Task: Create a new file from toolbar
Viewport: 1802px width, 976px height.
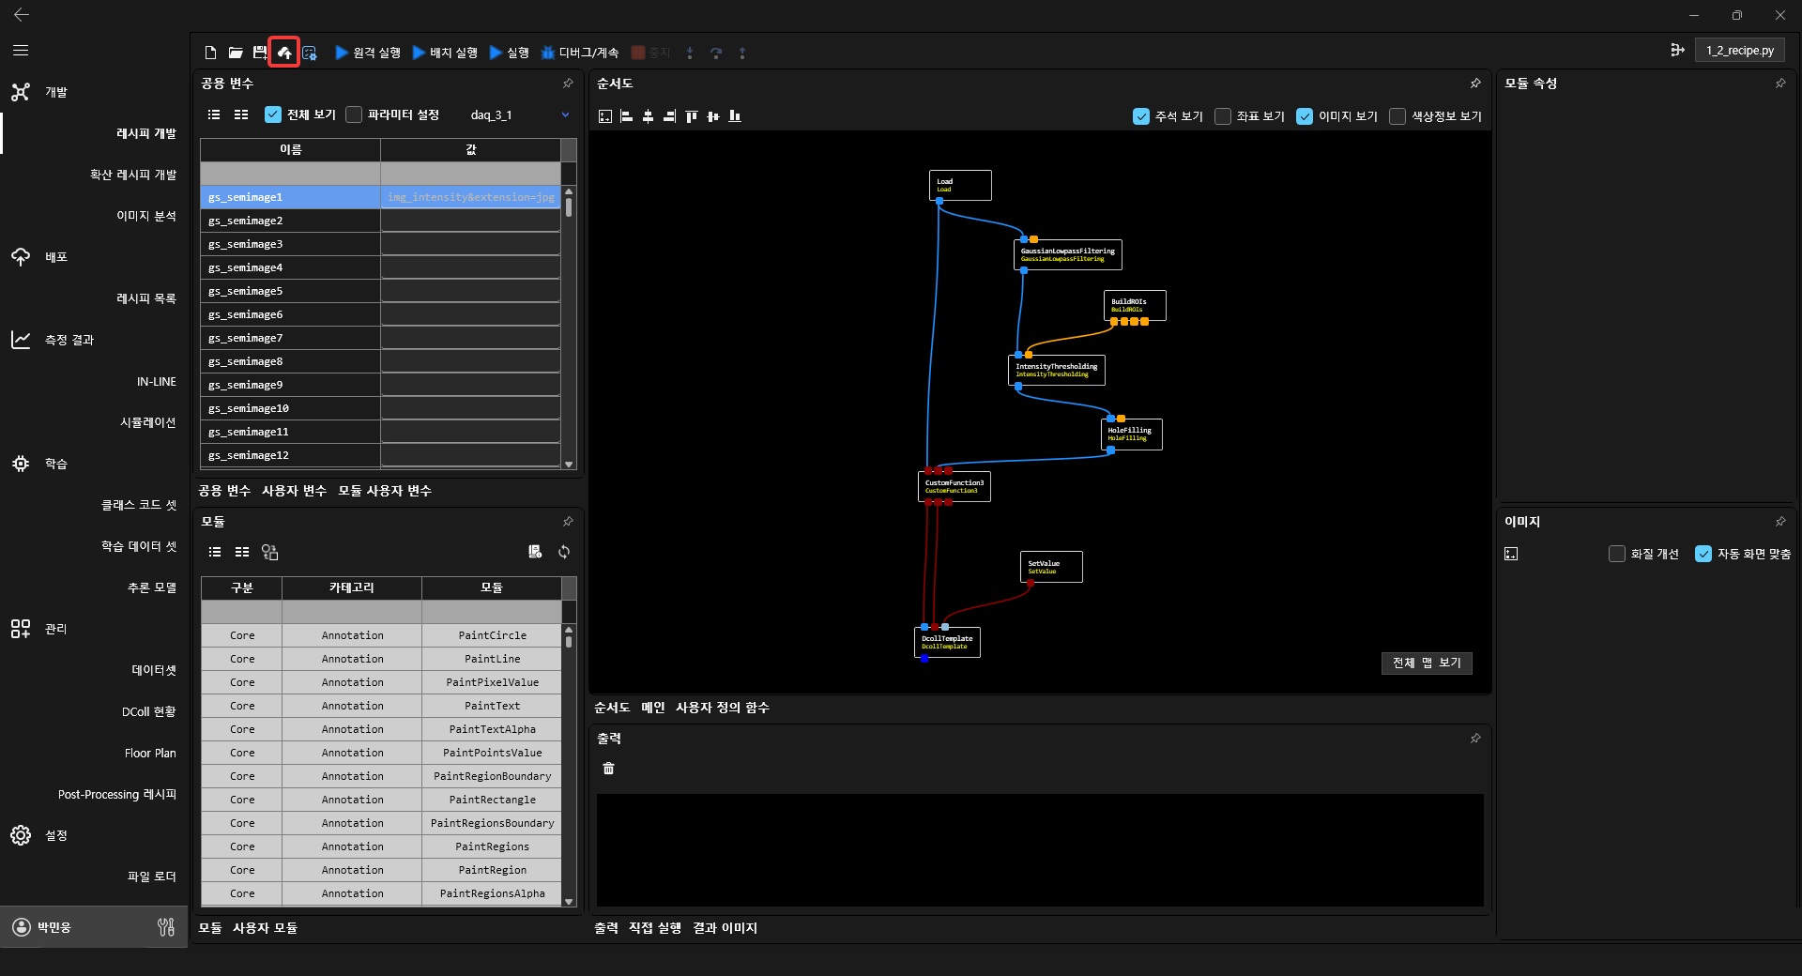Action: point(210,53)
